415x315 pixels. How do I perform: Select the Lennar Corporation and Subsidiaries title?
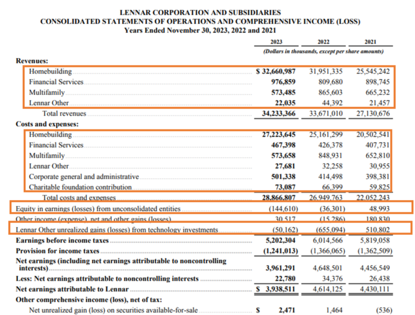(201, 11)
